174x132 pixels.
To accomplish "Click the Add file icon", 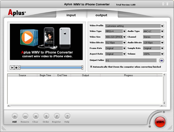I will click(15, 116).
